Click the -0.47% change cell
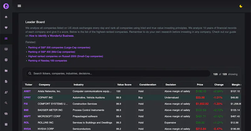Image resolution: width=251 pixels, height=131 pixels. pos(218,129)
